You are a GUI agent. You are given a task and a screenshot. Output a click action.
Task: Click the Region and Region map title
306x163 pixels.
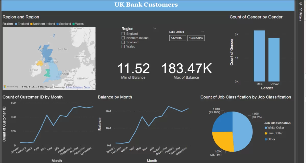[21, 17]
